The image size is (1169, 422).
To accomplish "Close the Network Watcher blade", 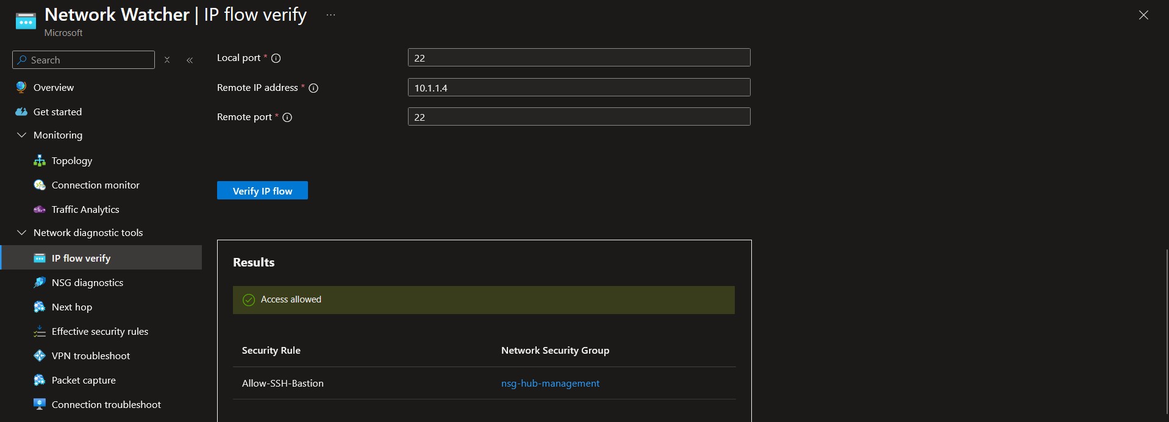I will tap(1143, 15).
